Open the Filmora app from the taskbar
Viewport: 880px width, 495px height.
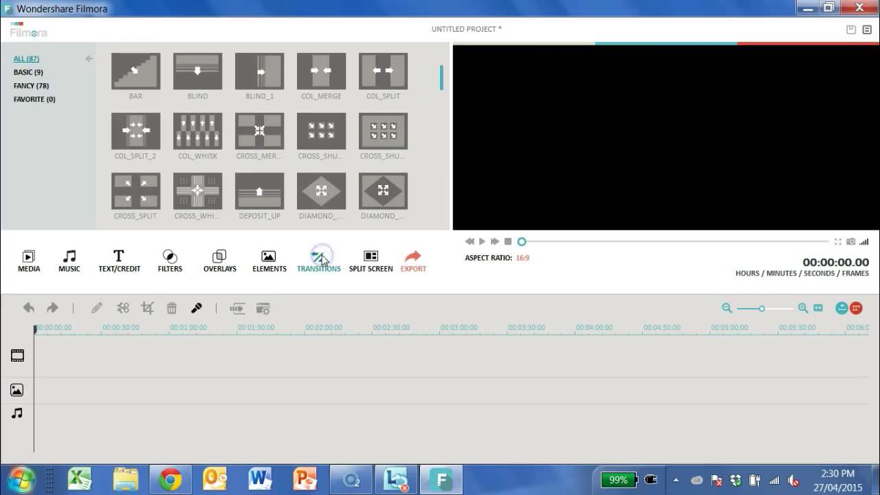tap(441, 480)
